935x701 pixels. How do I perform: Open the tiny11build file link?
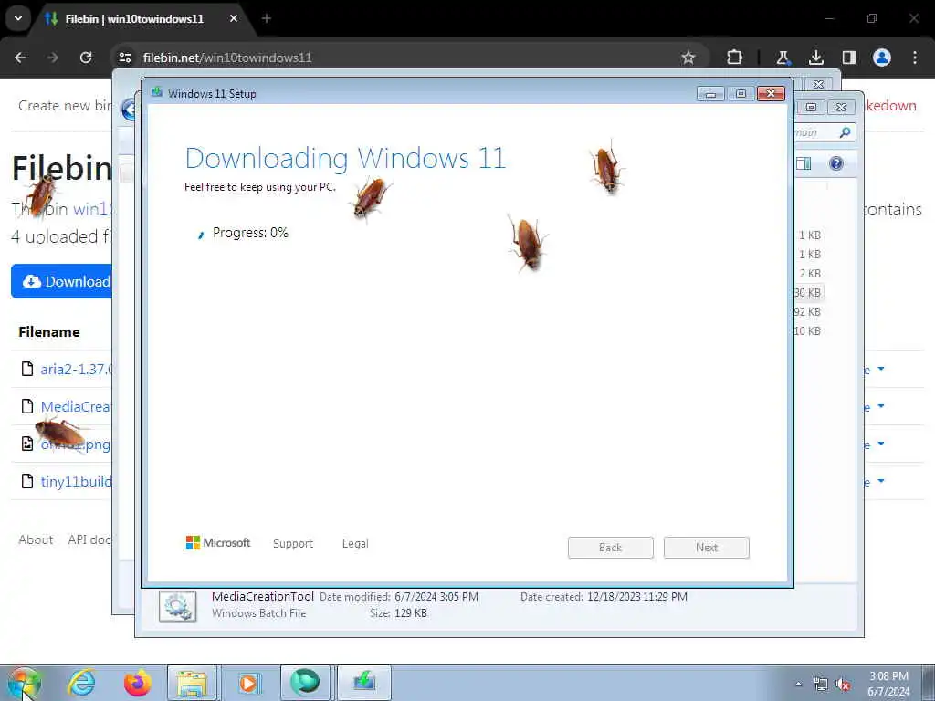point(76,481)
